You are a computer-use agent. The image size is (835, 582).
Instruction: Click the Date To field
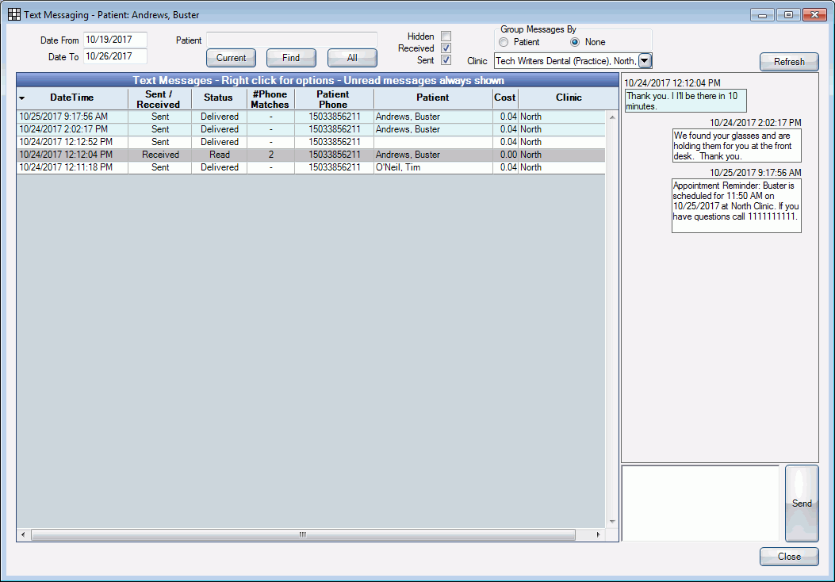(115, 56)
